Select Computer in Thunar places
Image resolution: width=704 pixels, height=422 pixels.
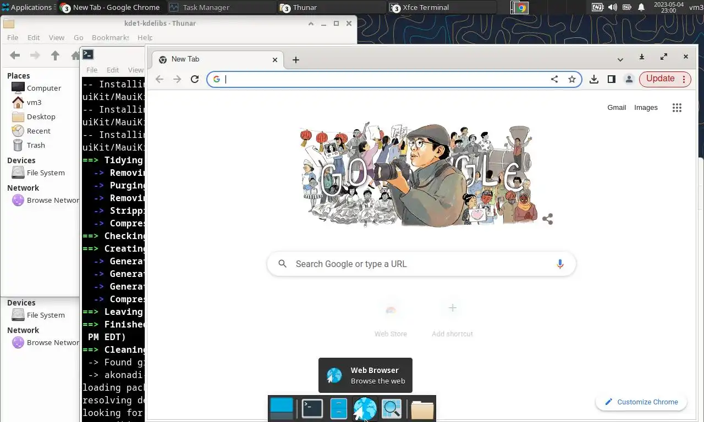coord(44,88)
